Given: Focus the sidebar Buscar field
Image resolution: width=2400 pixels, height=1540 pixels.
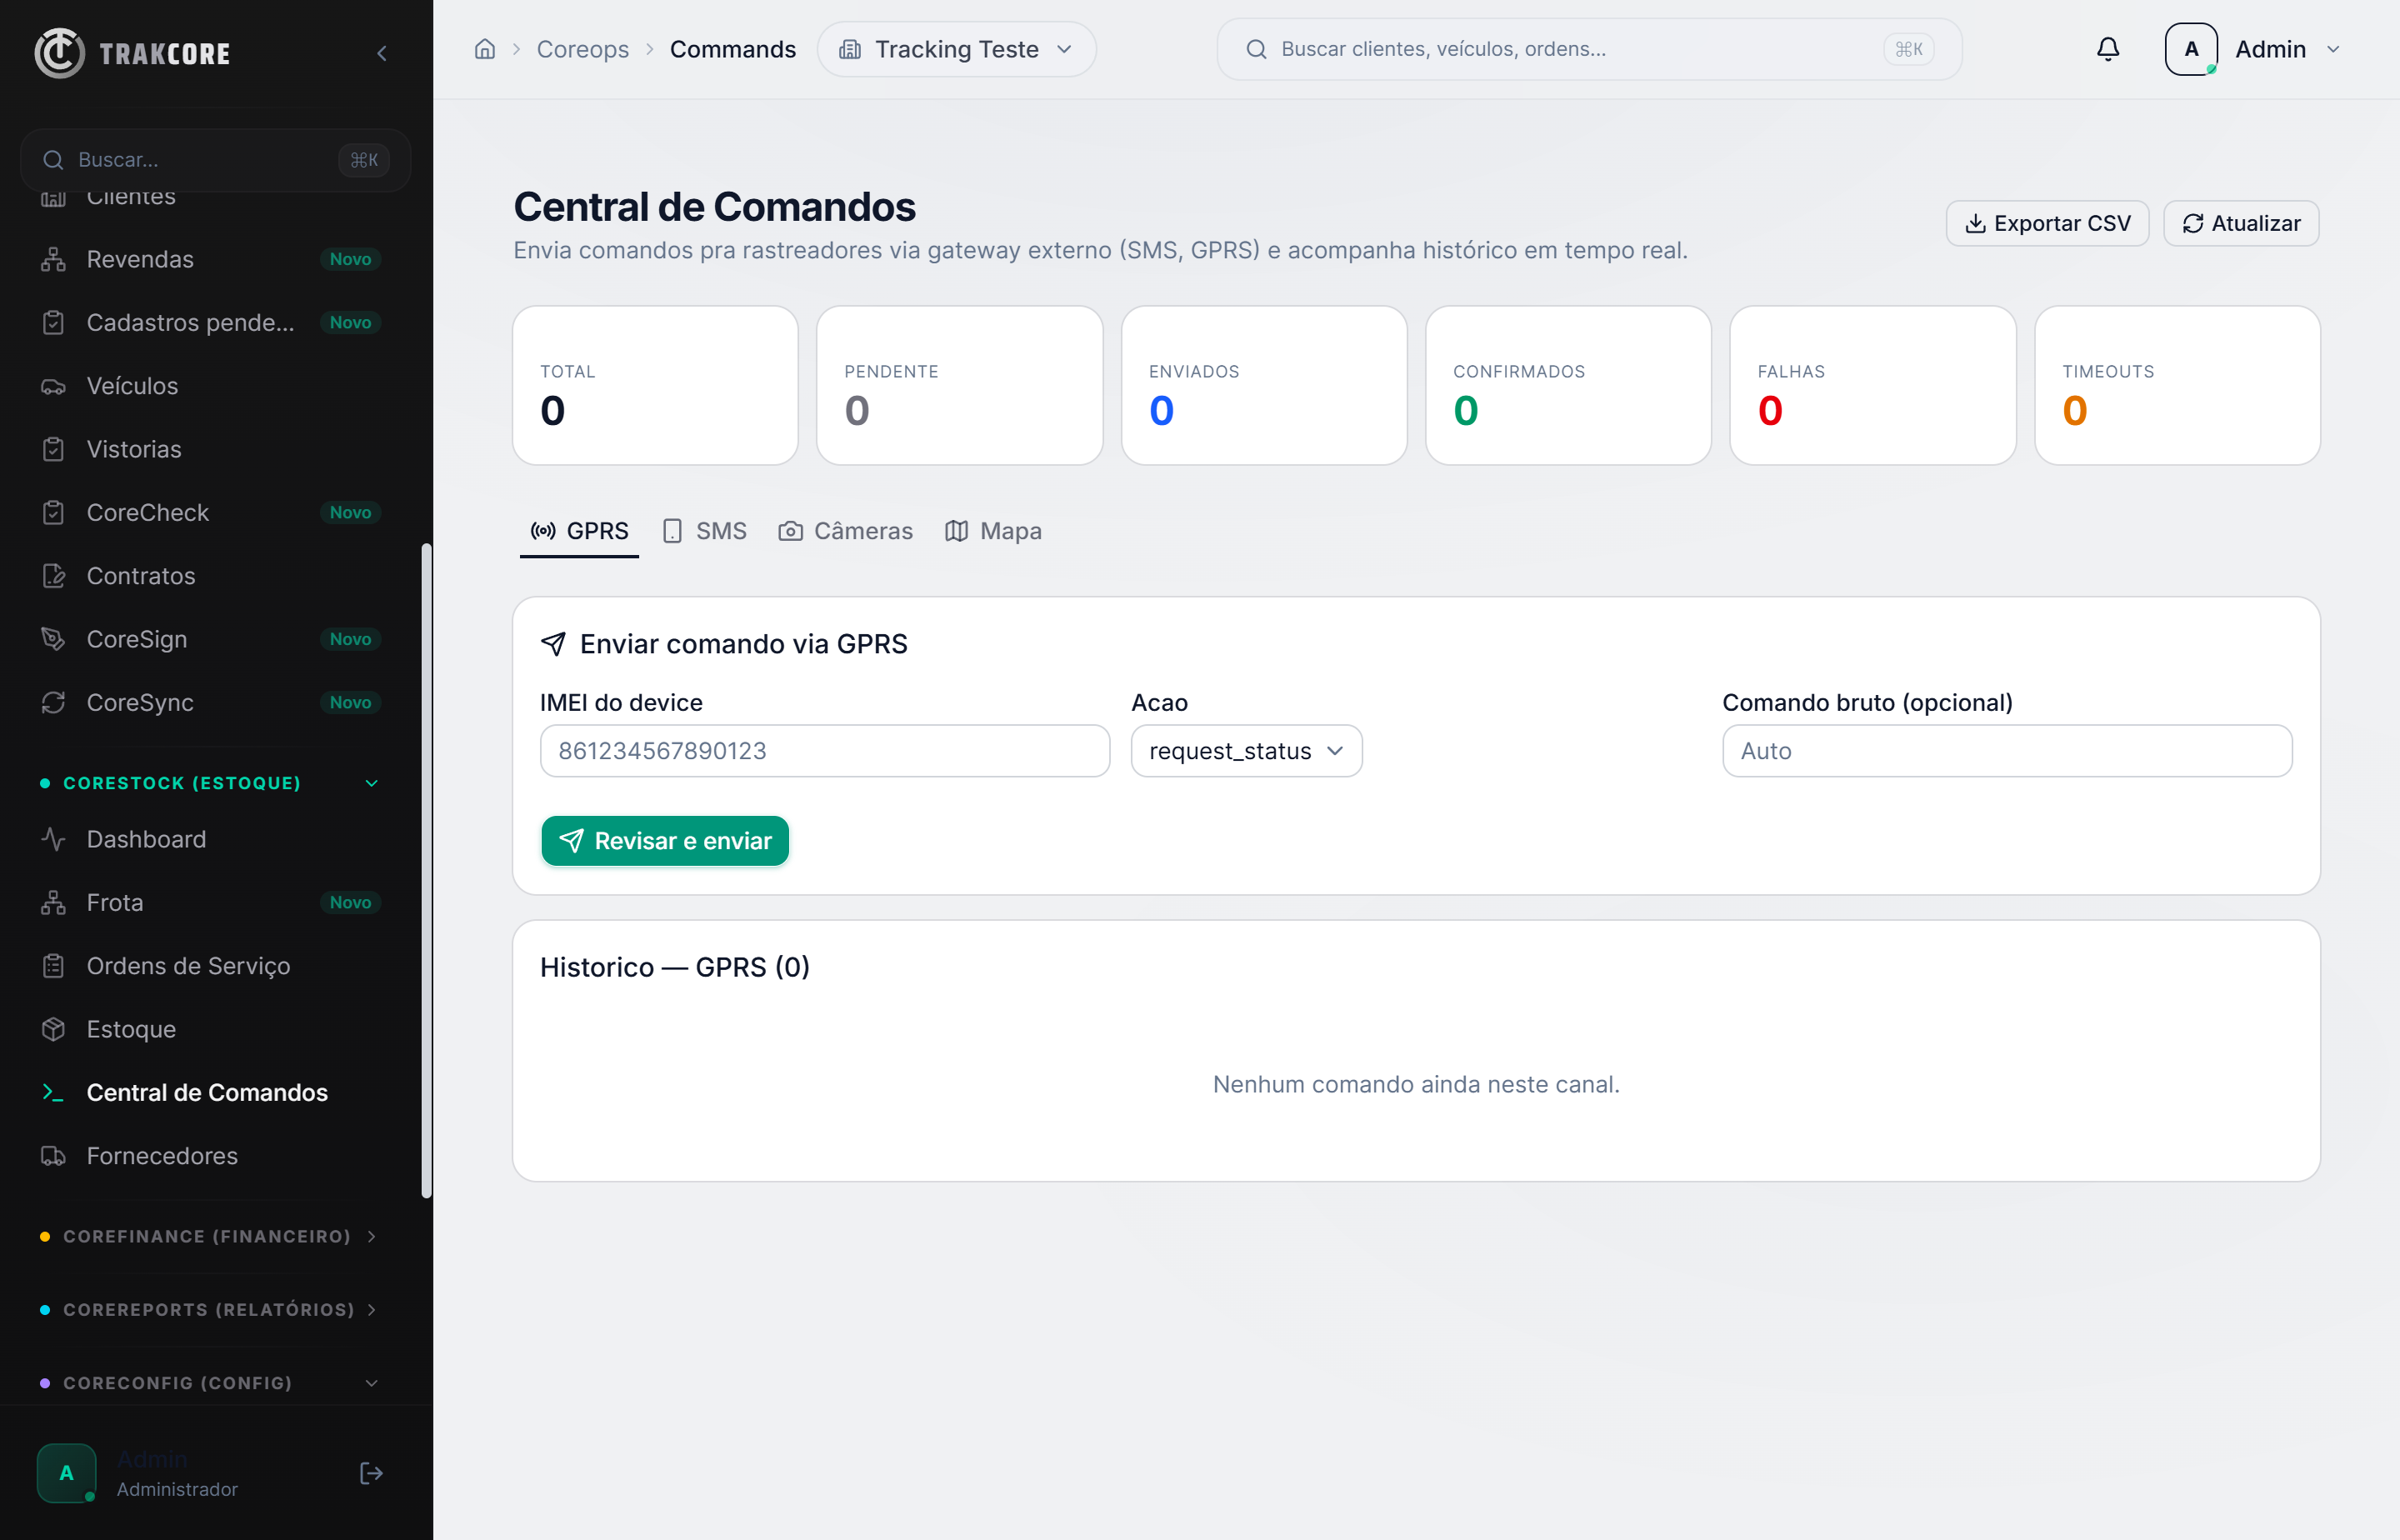Looking at the screenshot, I should click(215, 160).
